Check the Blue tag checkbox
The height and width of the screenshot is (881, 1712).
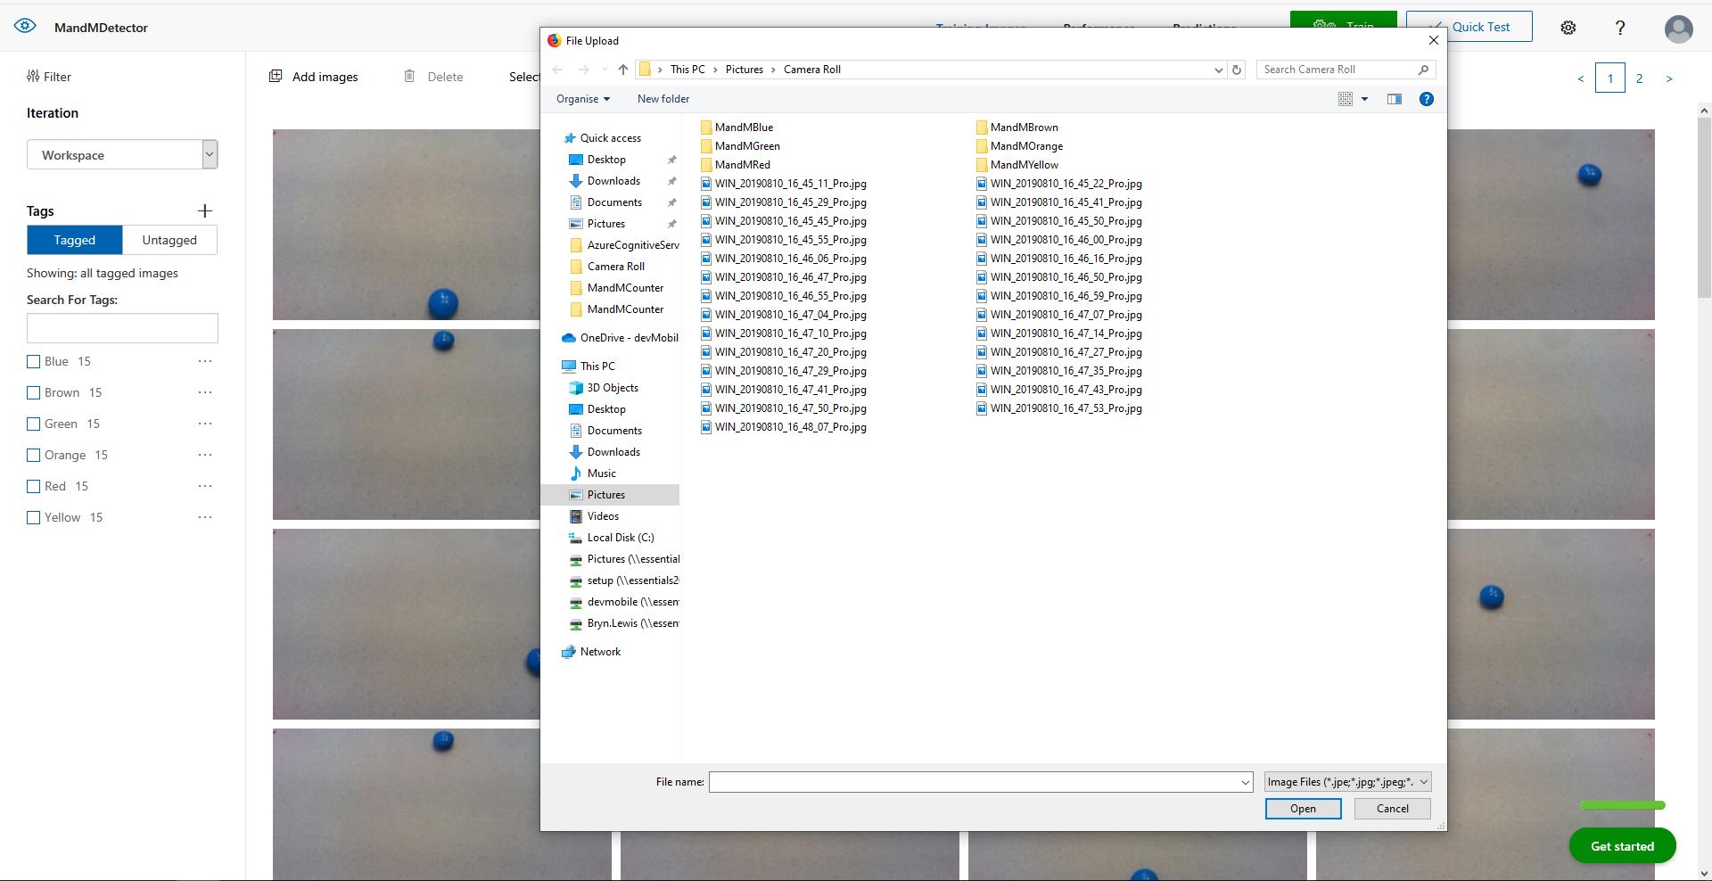click(x=34, y=361)
